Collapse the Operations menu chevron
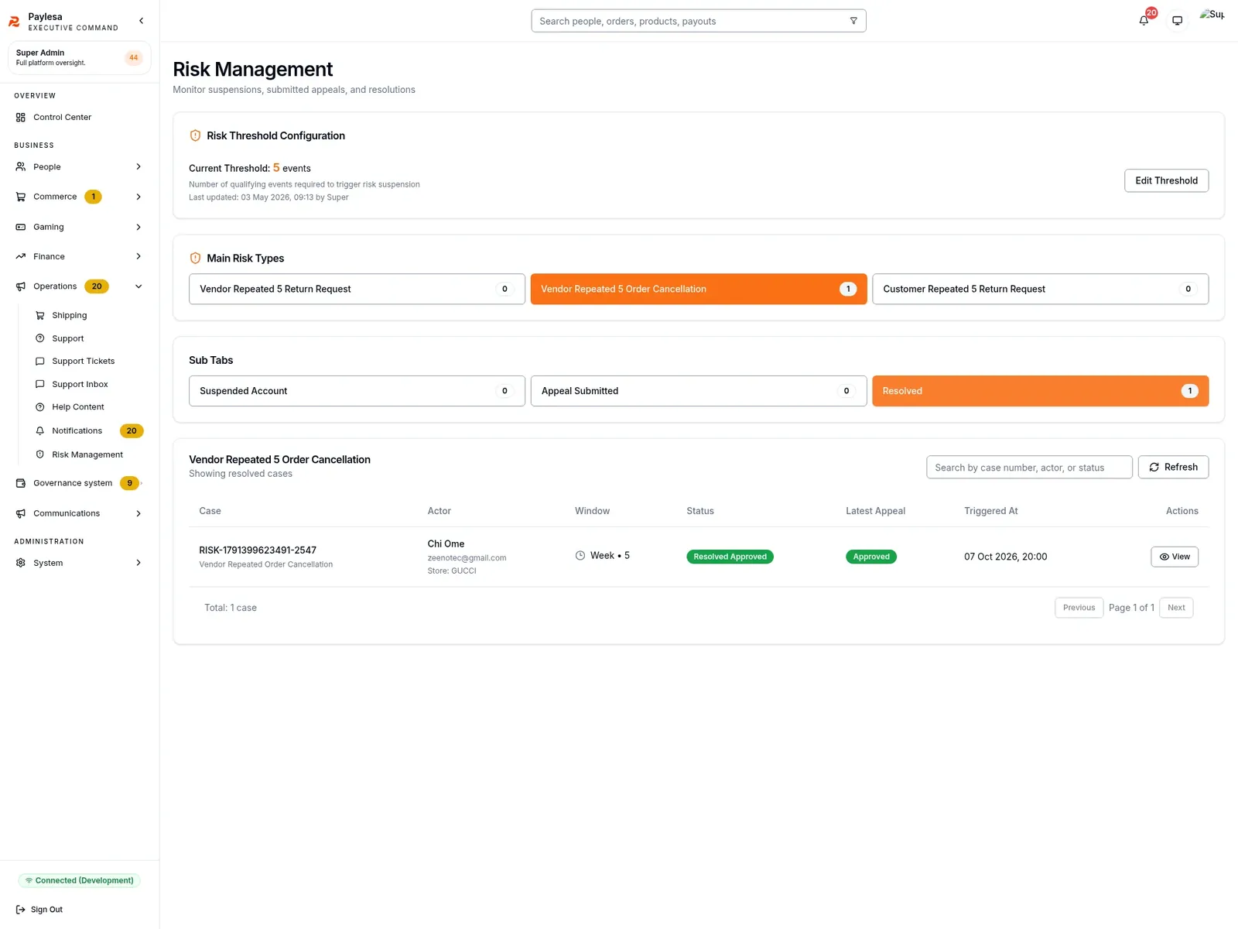The height and width of the screenshot is (929, 1238). (139, 286)
